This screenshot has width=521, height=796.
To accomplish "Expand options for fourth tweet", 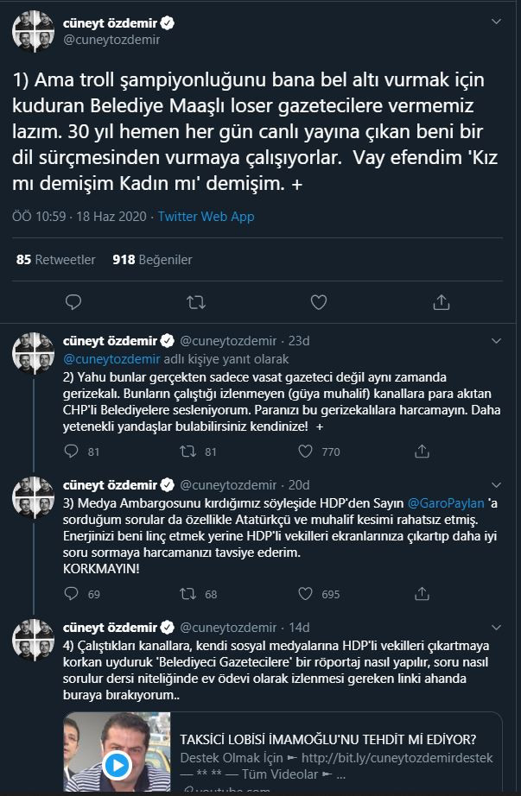I will pyautogui.click(x=496, y=628).
